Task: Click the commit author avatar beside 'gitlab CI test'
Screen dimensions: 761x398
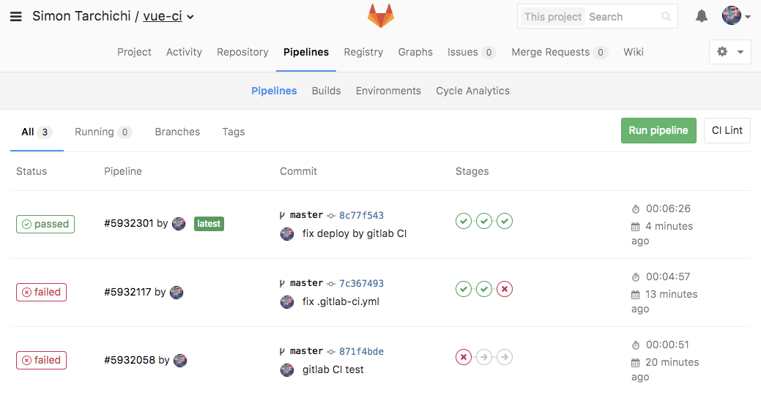Action: 287,370
